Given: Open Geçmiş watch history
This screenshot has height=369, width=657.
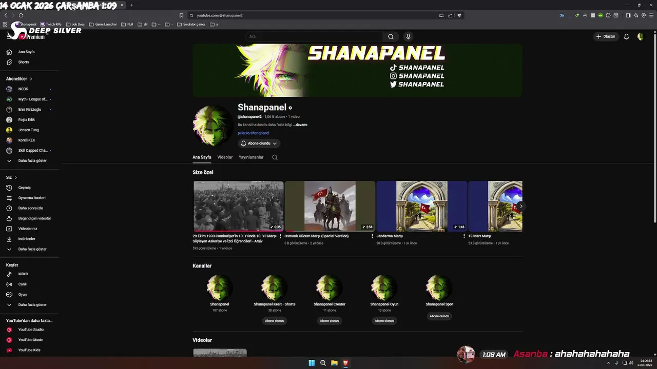Looking at the screenshot, I should click(x=25, y=188).
